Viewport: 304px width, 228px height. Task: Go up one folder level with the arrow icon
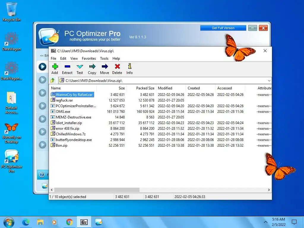click(x=53, y=80)
